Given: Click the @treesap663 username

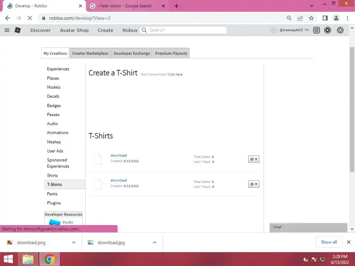Looking at the screenshot, I should click(291, 30).
